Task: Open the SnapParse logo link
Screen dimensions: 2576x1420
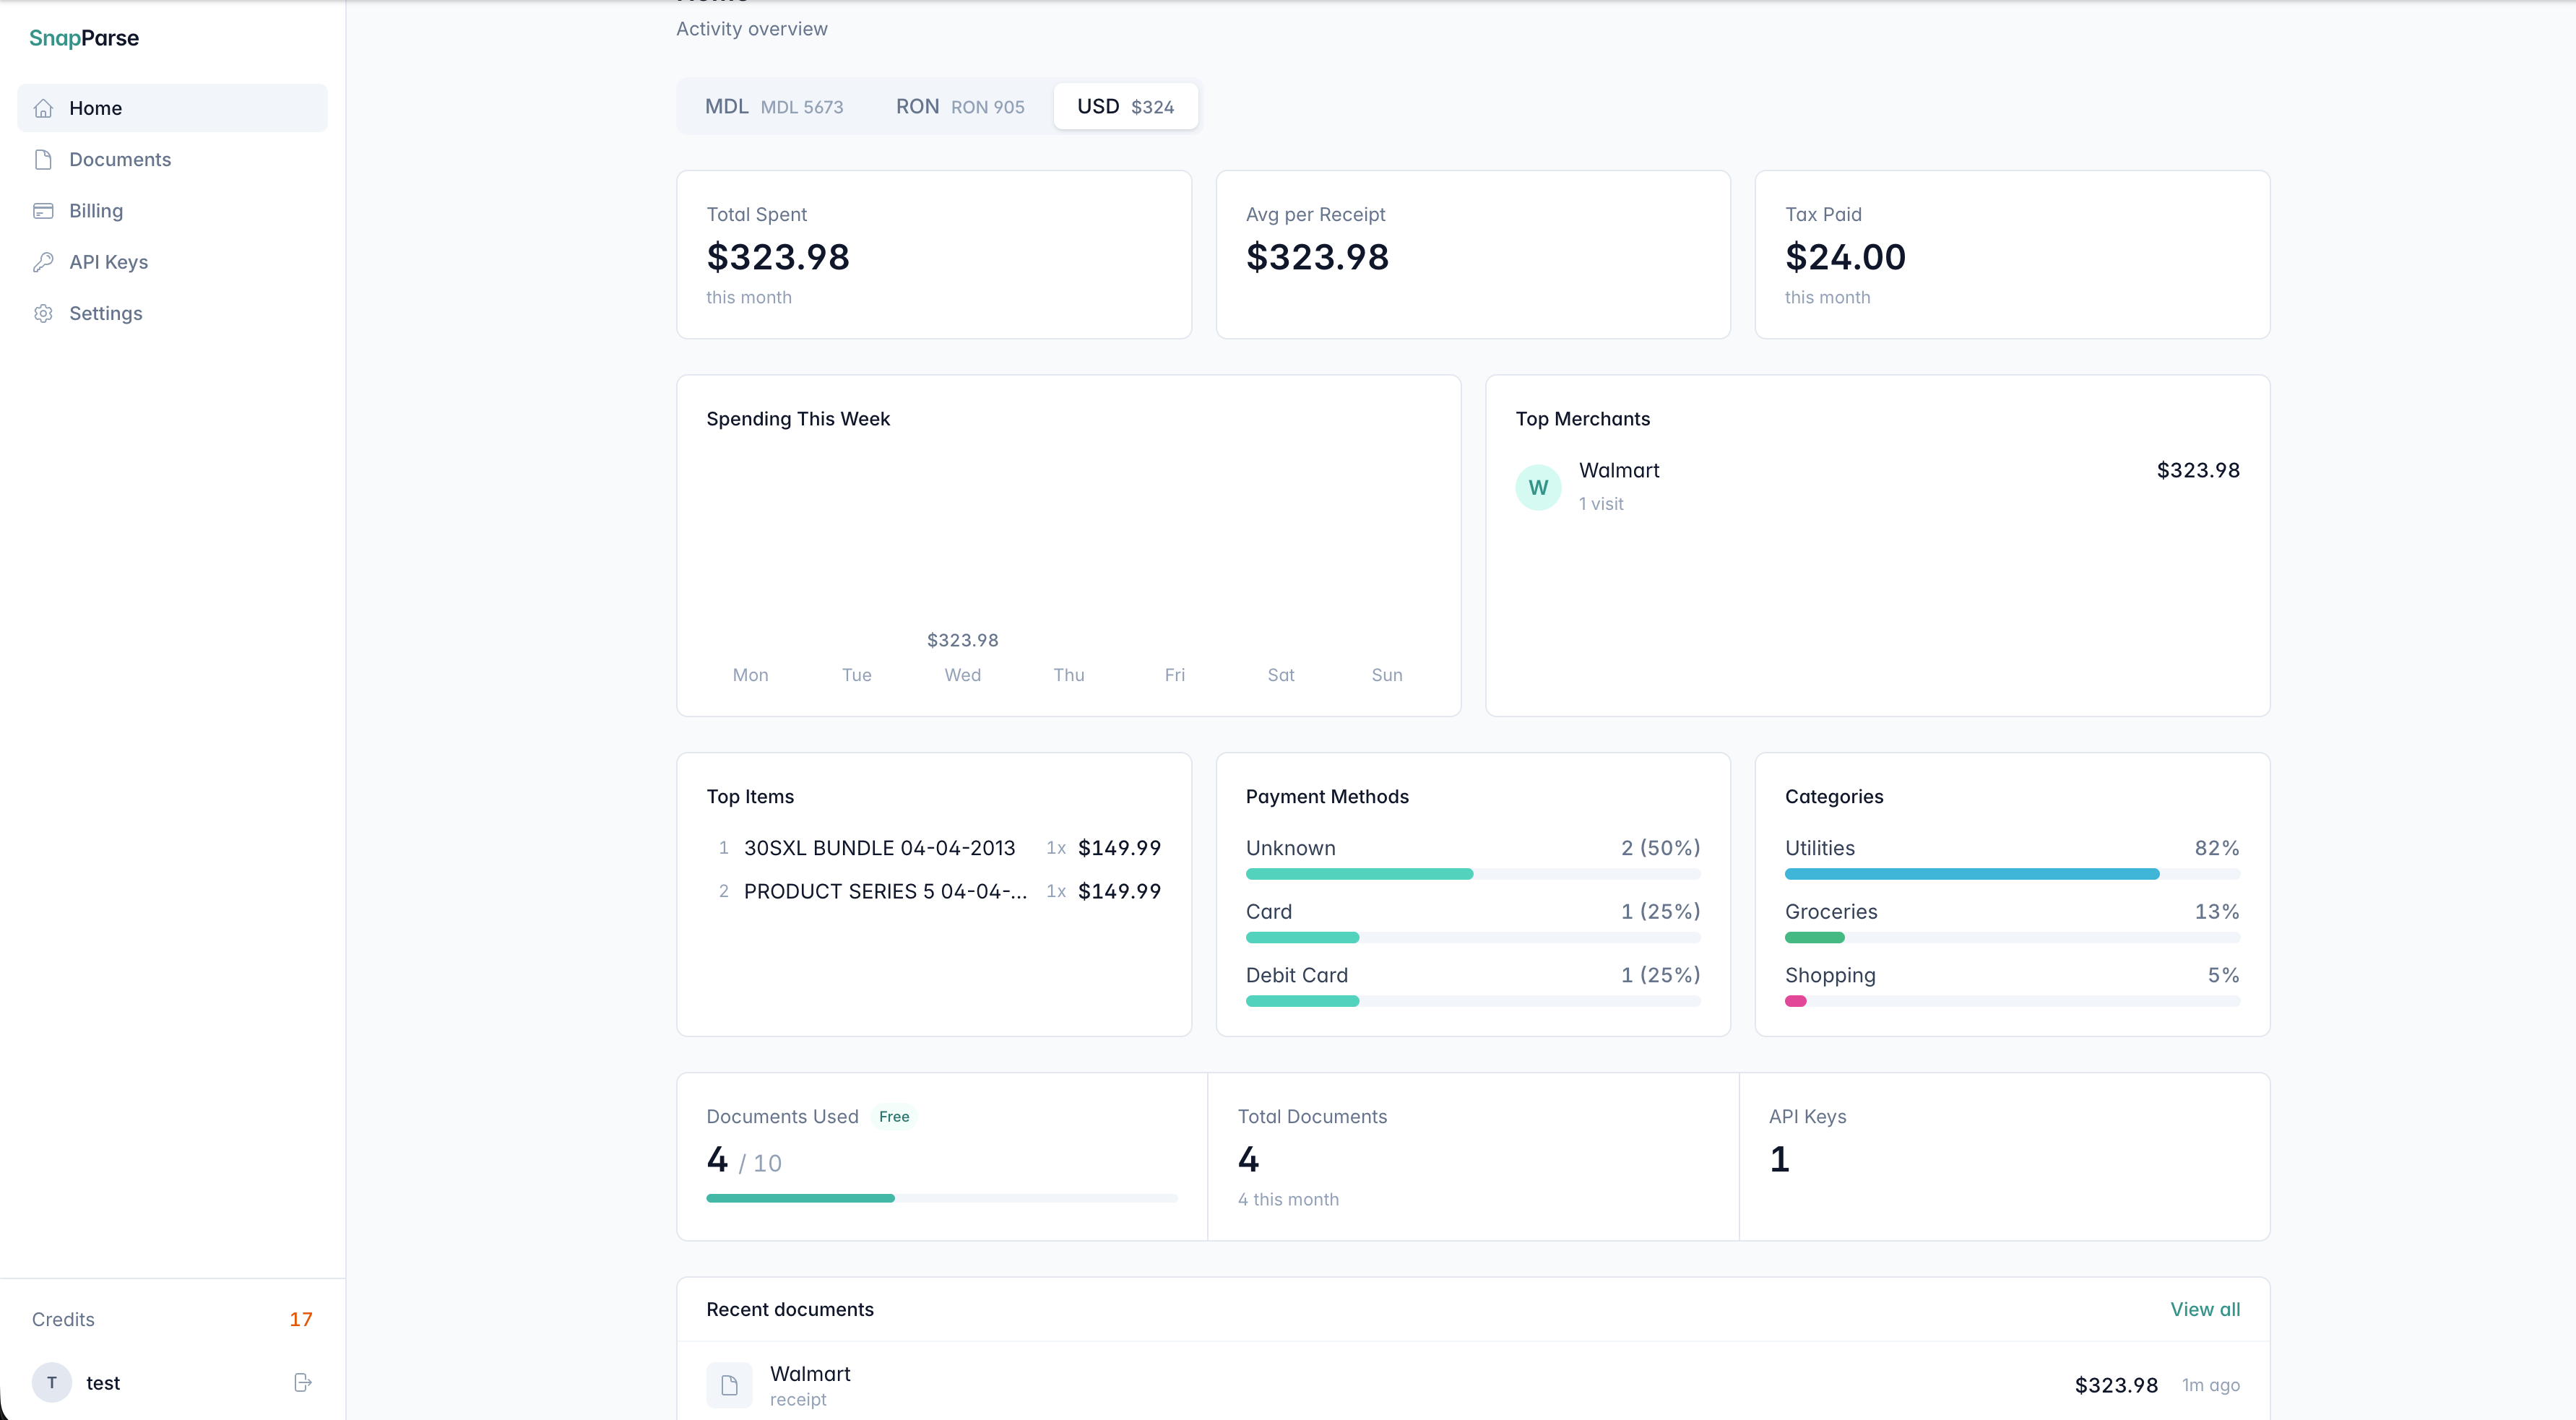Action: [84, 38]
